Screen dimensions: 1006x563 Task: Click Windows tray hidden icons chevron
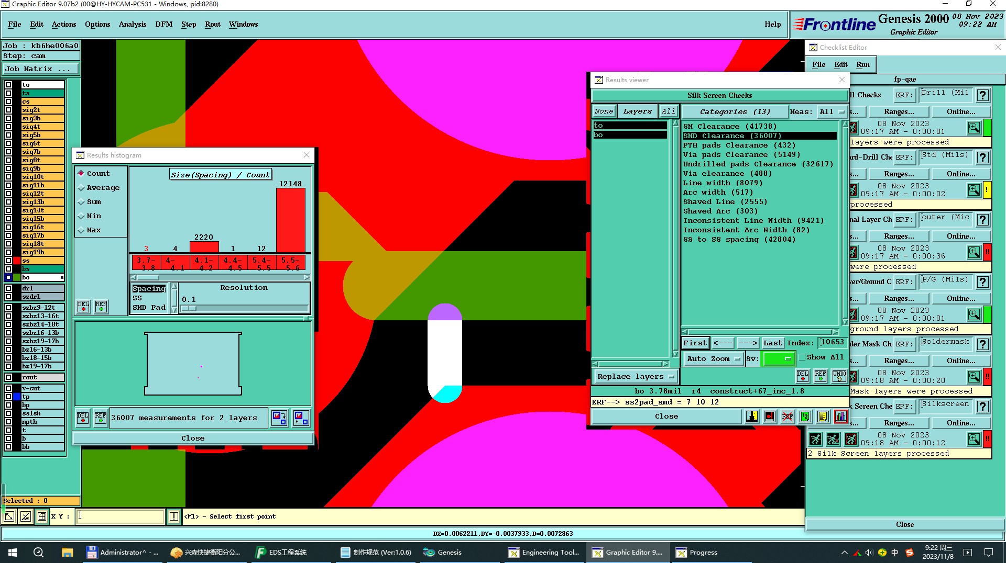pos(844,553)
